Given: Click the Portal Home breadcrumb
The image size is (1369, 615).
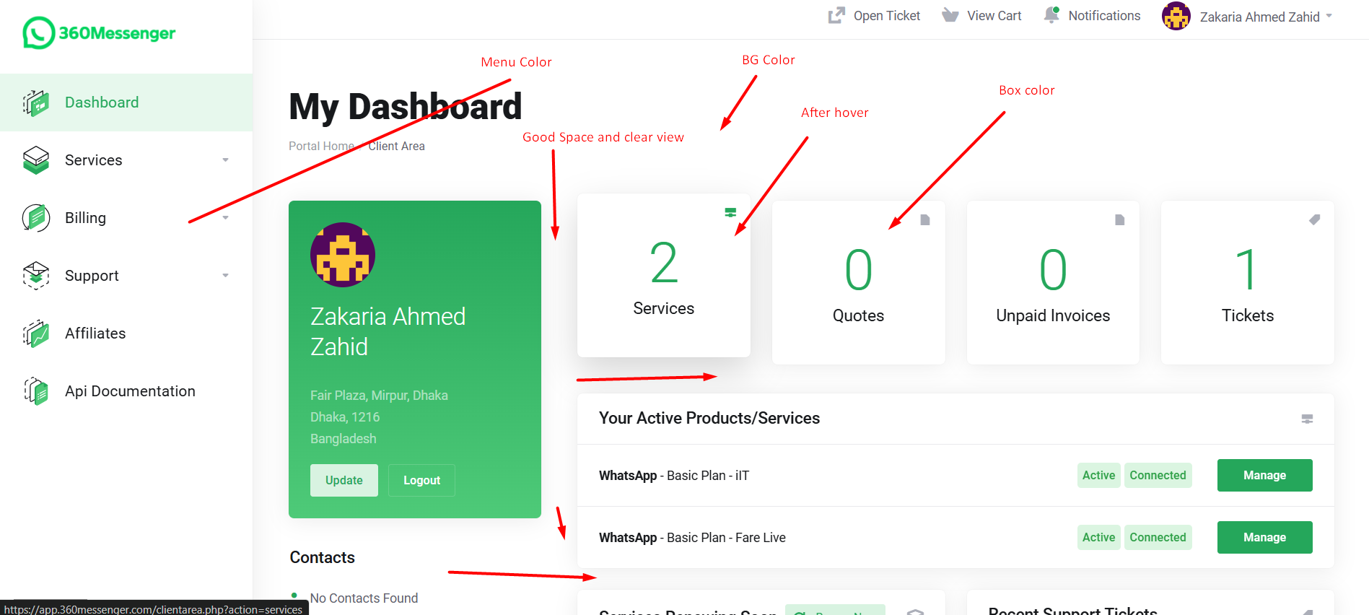Looking at the screenshot, I should (x=321, y=146).
